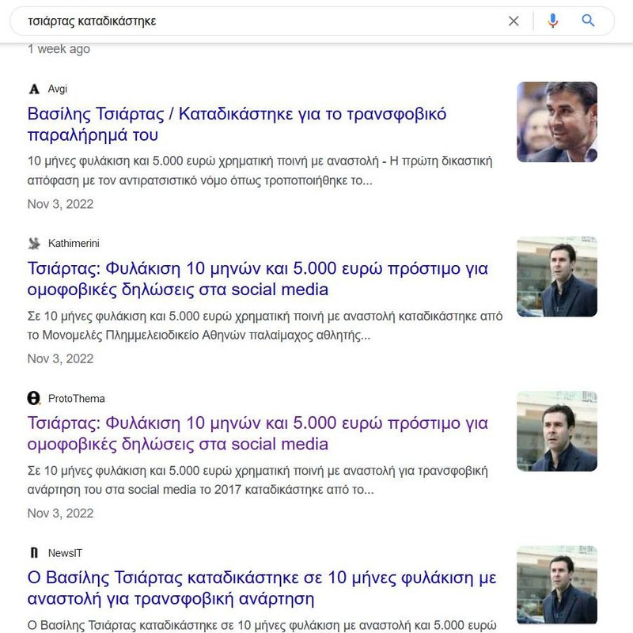Click the '1 week ago' timestamp
The image size is (633, 633).
pyautogui.click(x=59, y=49)
